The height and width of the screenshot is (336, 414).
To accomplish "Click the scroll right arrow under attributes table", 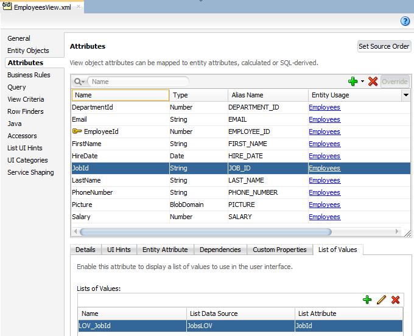I will (397, 231).
